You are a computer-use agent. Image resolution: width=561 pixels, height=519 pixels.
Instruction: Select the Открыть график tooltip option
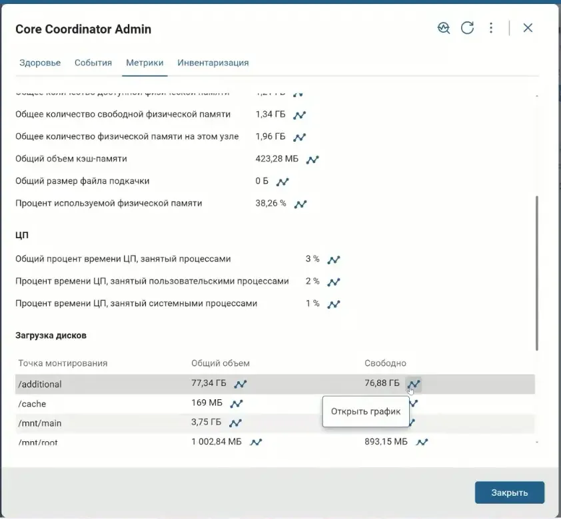[366, 411]
